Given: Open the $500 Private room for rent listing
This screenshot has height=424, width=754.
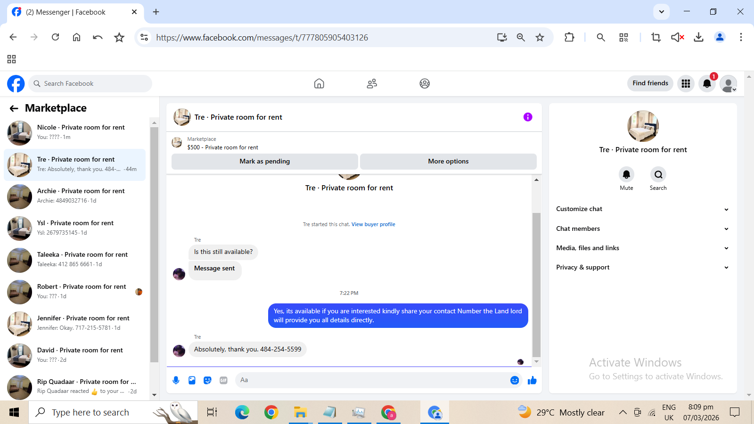Looking at the screenshot, I should (222, 147).
